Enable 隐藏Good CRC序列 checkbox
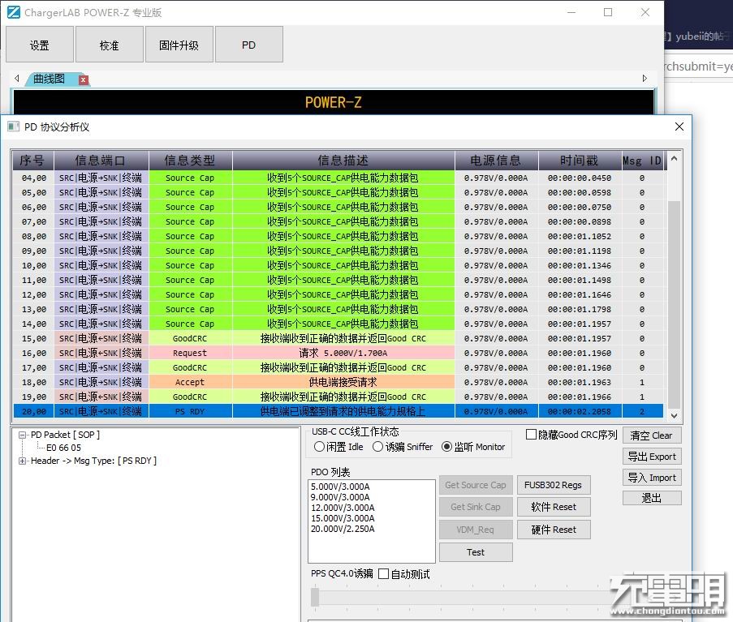The height and width of the screenshot is (622, 733). 531,435
